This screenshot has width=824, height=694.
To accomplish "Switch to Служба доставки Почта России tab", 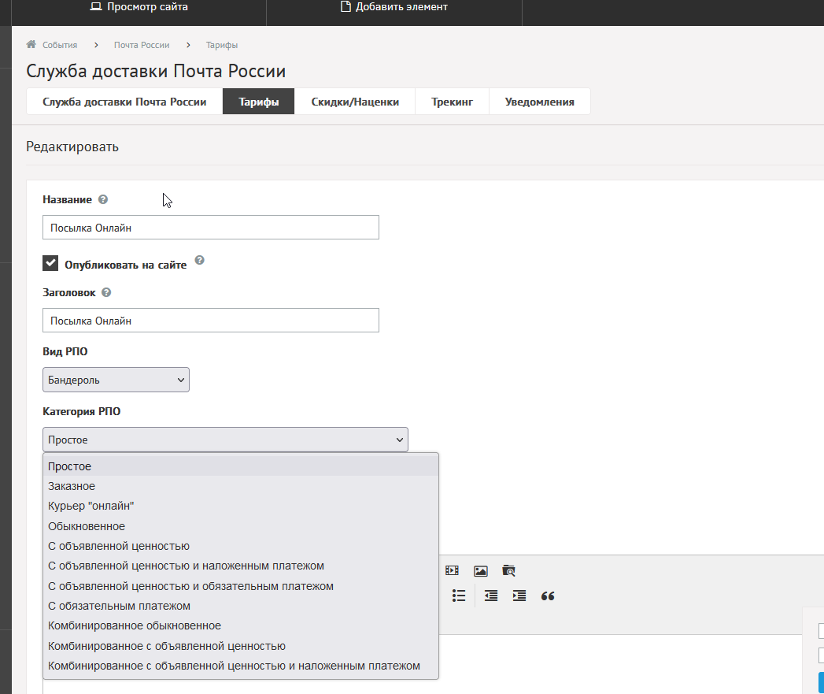I will click(x=124, y=102).
